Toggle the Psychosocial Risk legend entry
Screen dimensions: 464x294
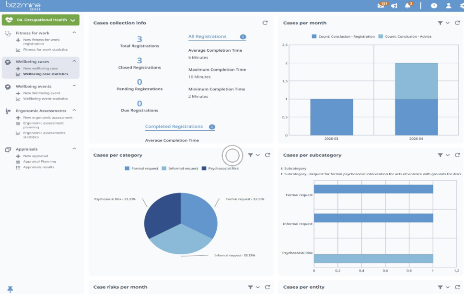coord(220,169)
